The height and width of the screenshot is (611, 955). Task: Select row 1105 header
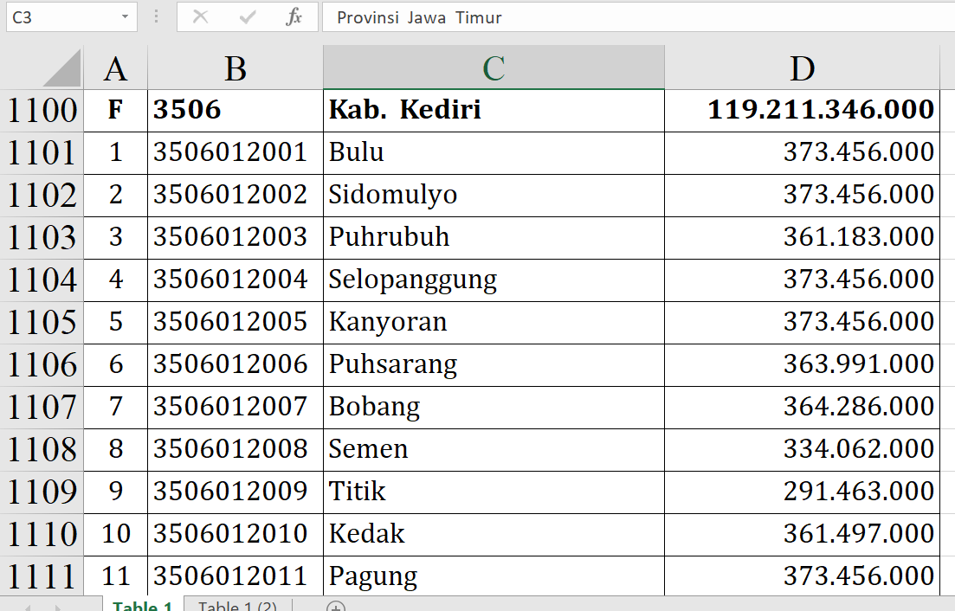(42, 322)
